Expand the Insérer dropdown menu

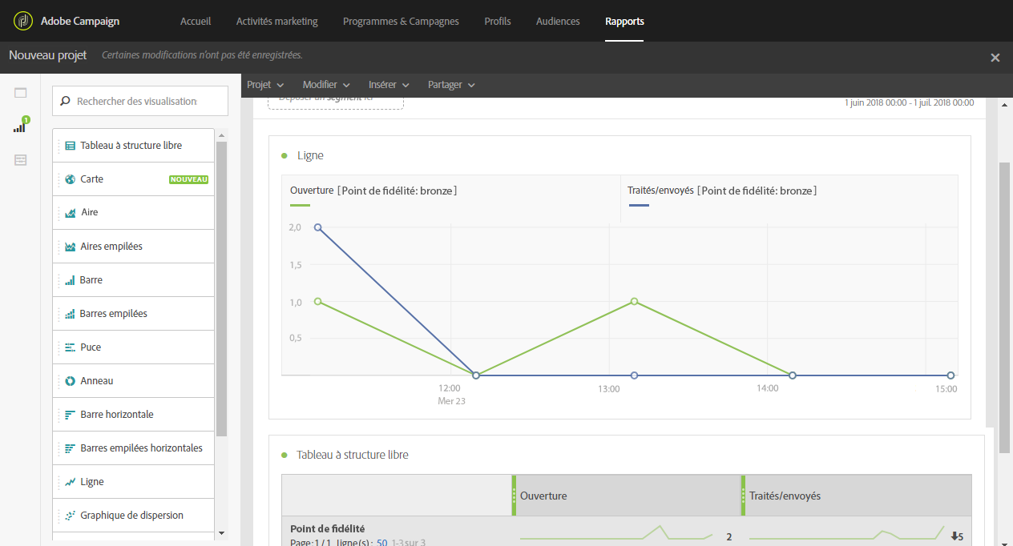(389, 85)
